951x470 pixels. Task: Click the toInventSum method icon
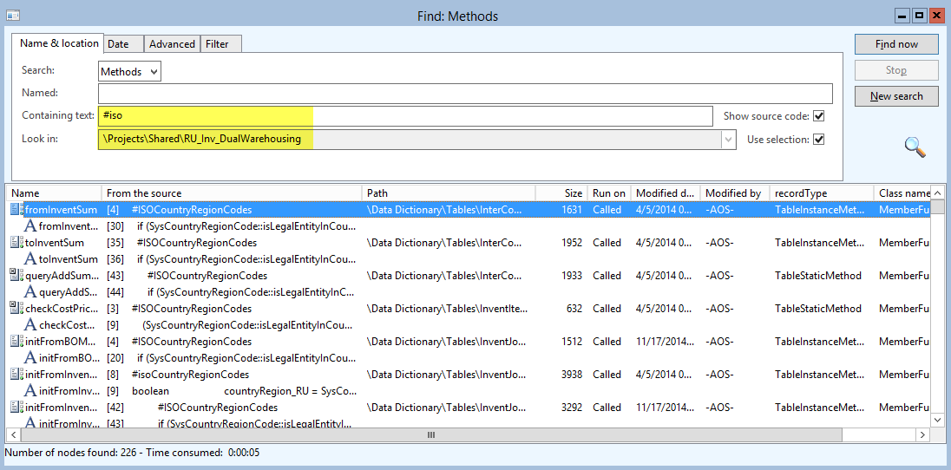coord(16,243)
